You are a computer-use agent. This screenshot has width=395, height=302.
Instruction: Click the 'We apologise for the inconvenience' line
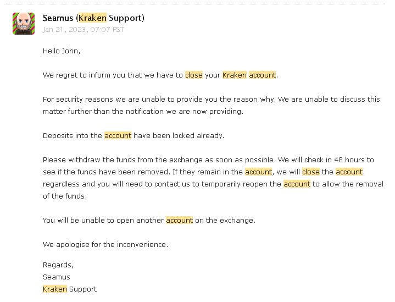(x=105, y=245)
